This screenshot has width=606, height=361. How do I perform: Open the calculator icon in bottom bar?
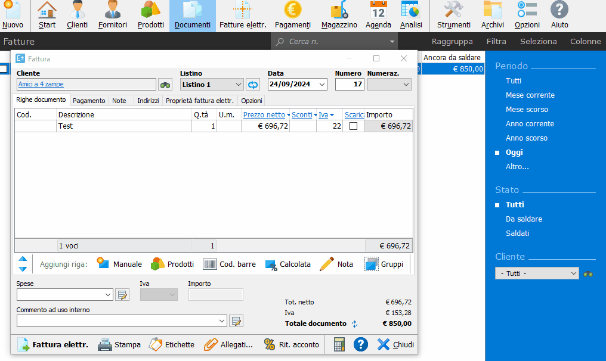coord(339,344)
